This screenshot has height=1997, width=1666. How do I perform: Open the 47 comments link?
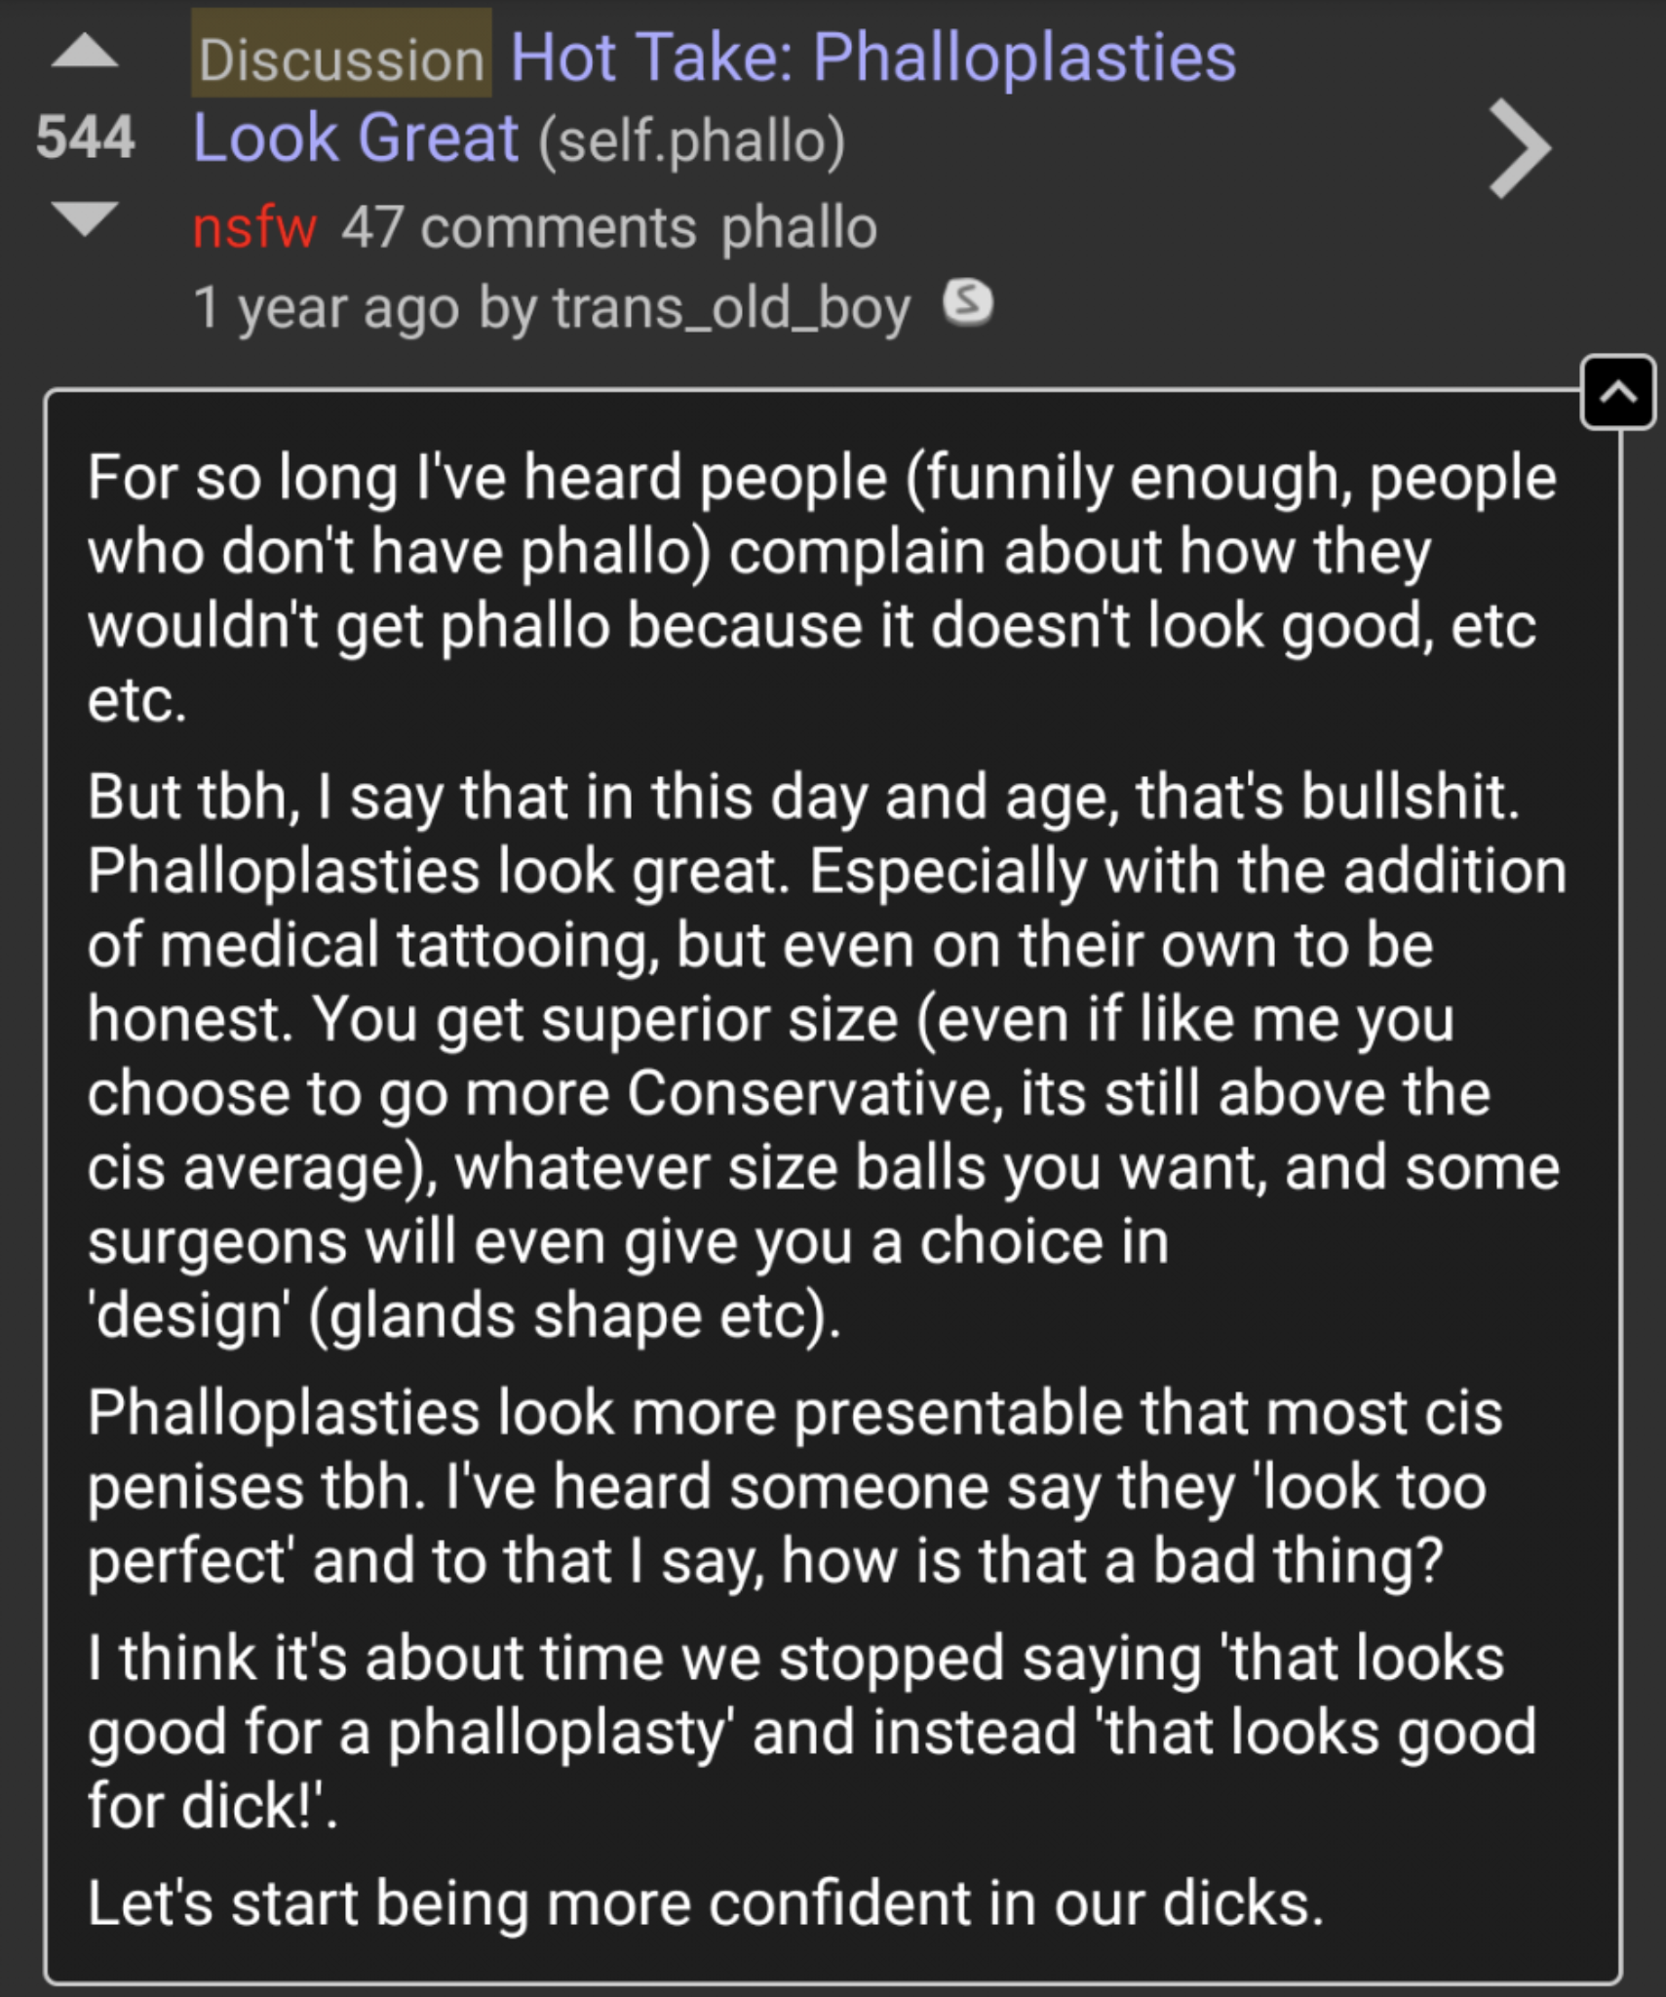[x=519, y=228]
